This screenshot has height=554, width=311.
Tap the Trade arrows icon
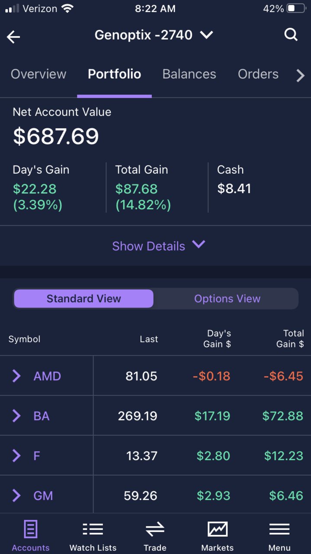[155, 529]
